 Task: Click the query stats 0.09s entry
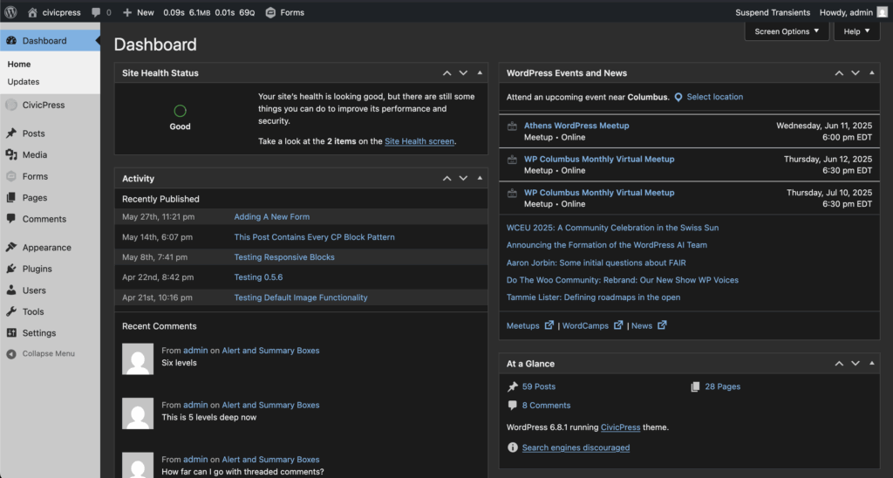click(x=174, y=12)
